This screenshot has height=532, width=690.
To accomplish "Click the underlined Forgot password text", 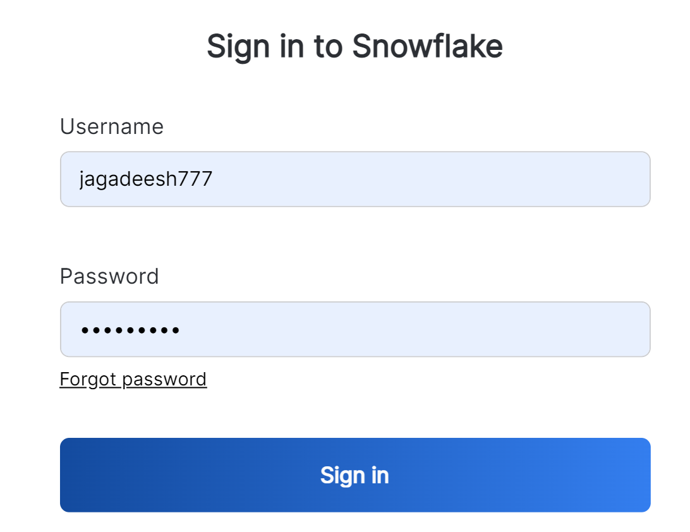I will click(x=133, y=379).
